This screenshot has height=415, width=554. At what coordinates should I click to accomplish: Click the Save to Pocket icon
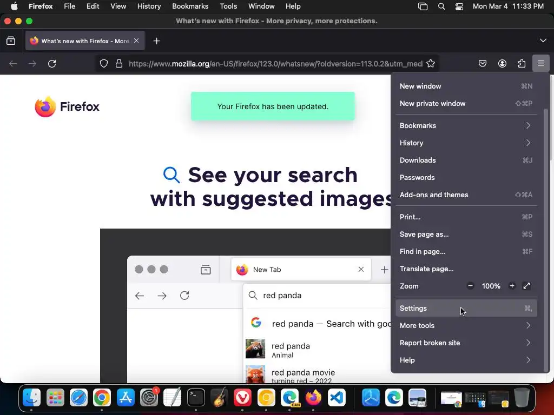click(x=482, y=64)
